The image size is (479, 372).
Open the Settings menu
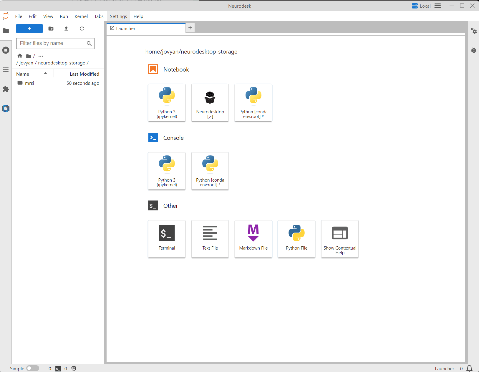click(x=118, y=16)
